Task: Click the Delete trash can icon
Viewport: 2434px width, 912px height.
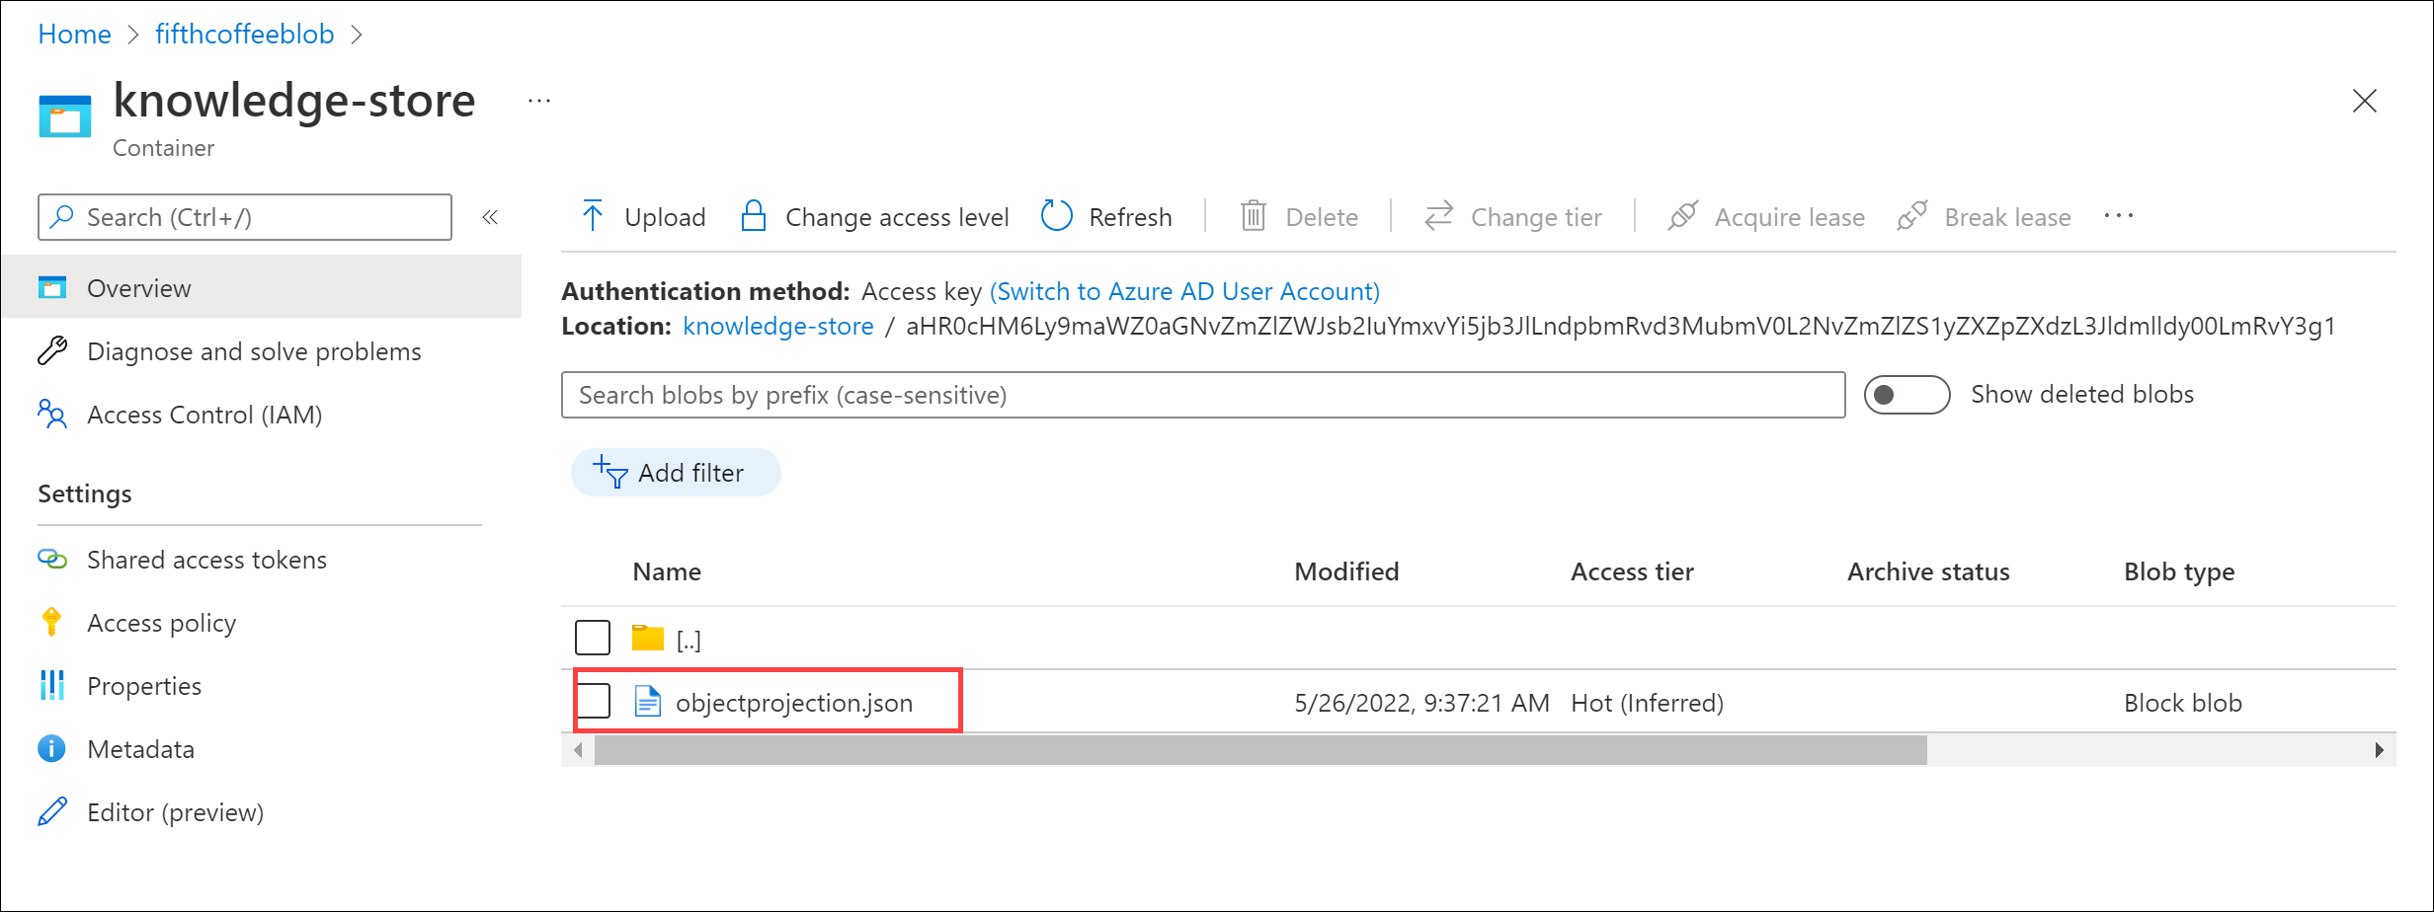Action: [x=1253, y=216]
